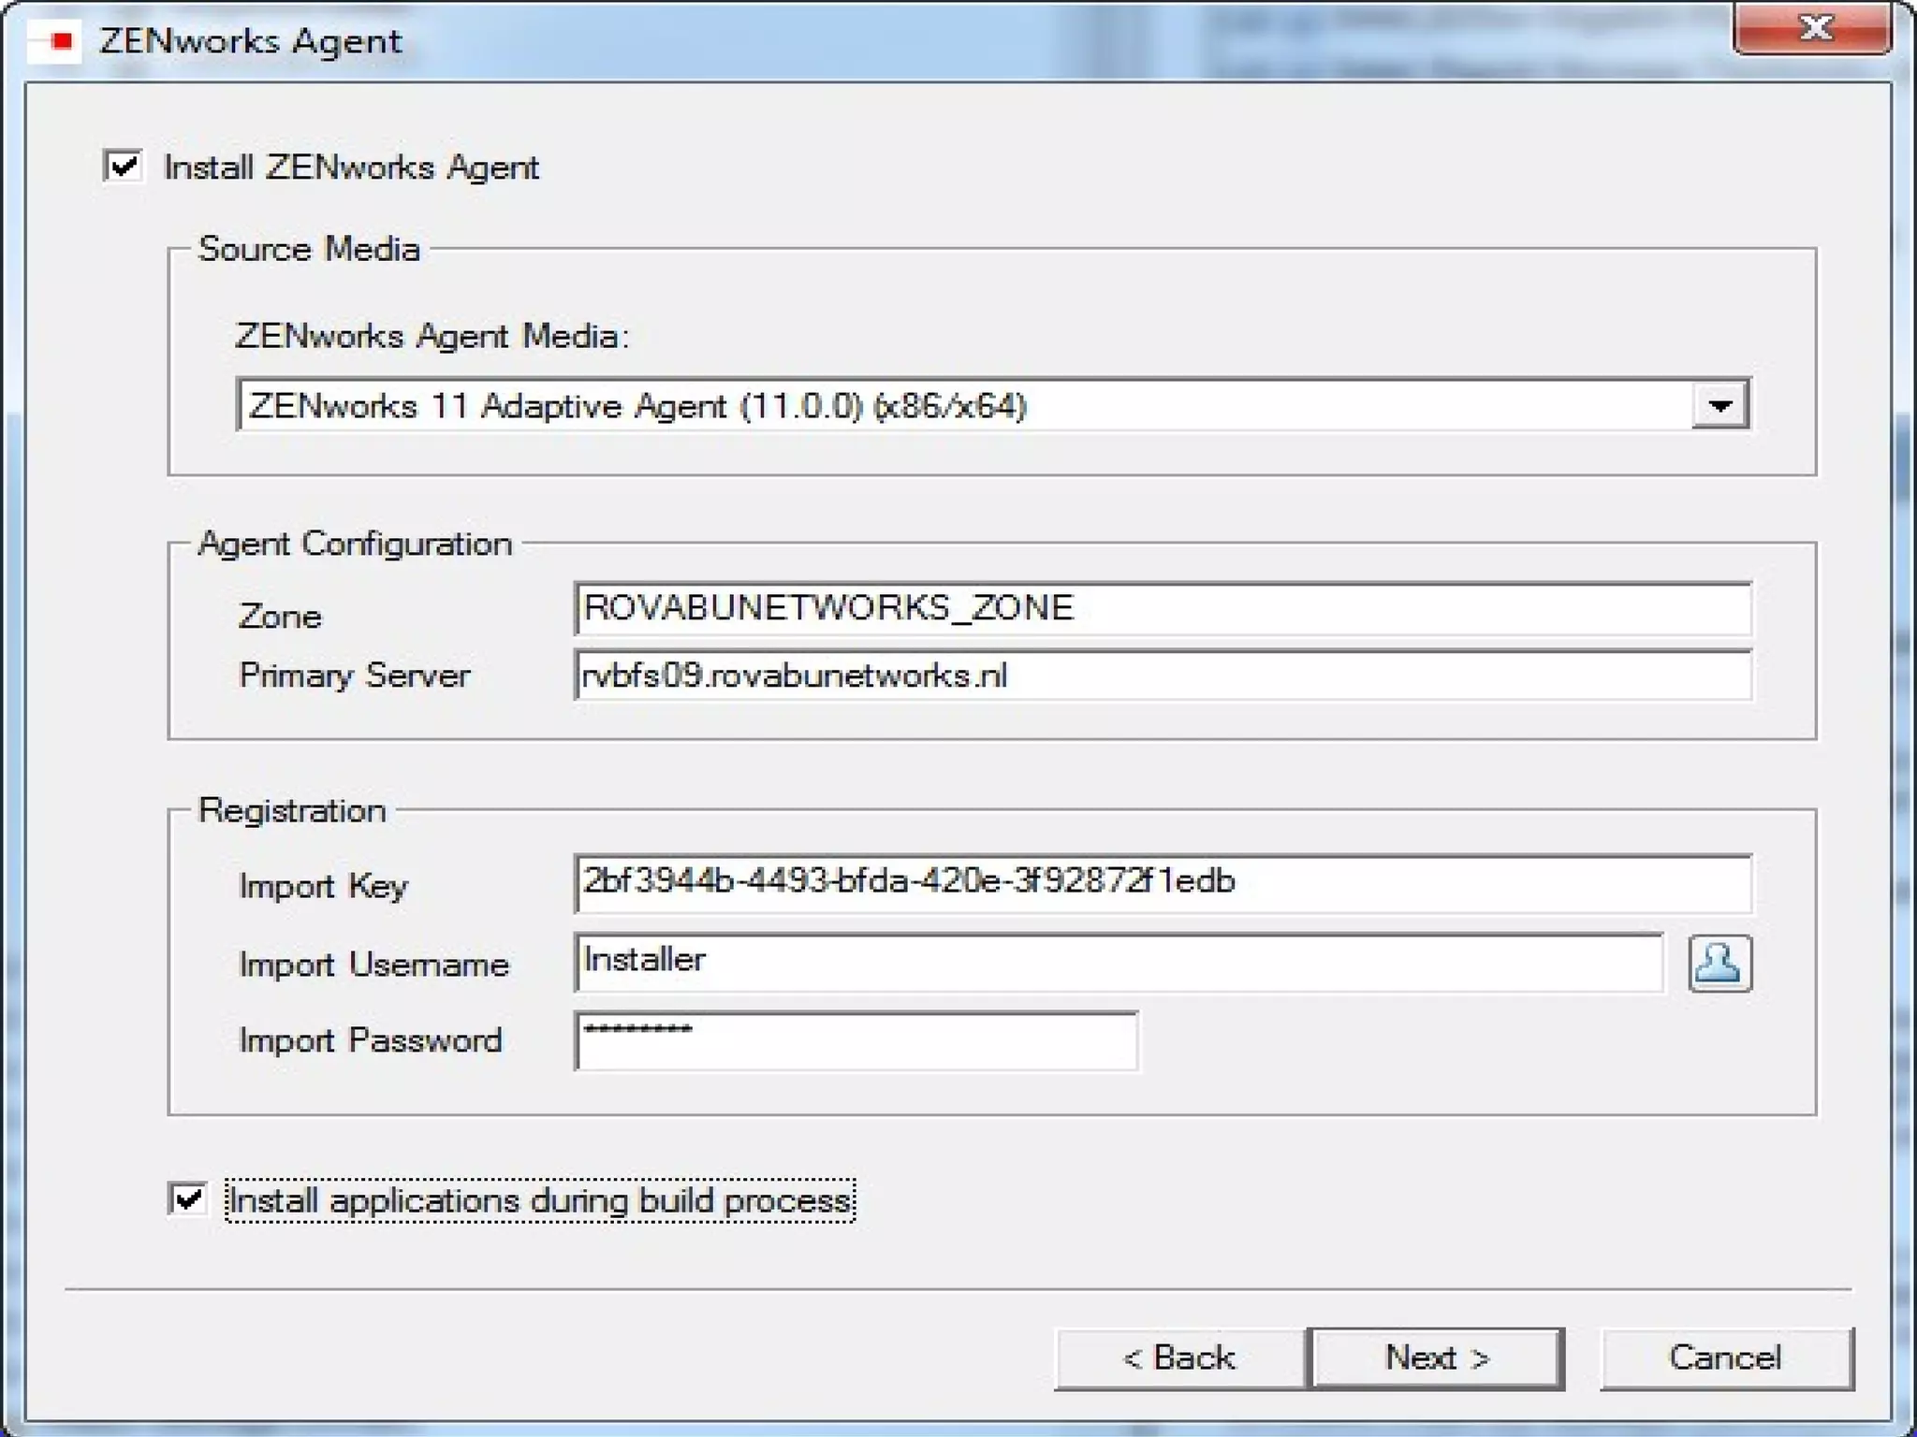
Task: Click the Import Key field
Action: pyautogui.click(x=1163, y=883)
